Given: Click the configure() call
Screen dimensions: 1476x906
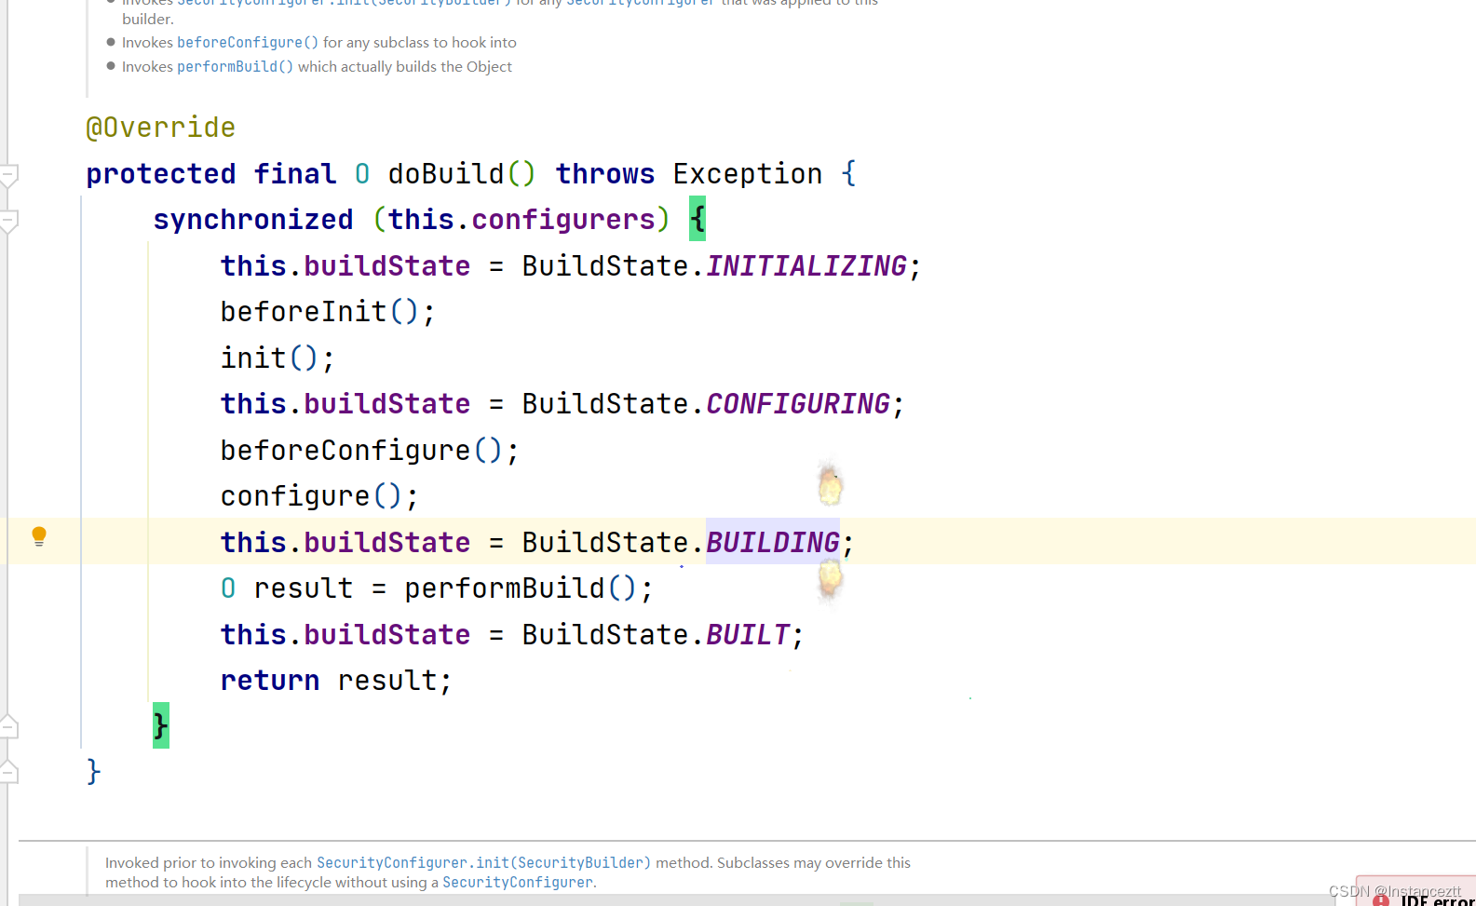Looking at the screenshot, I should 312,496.
